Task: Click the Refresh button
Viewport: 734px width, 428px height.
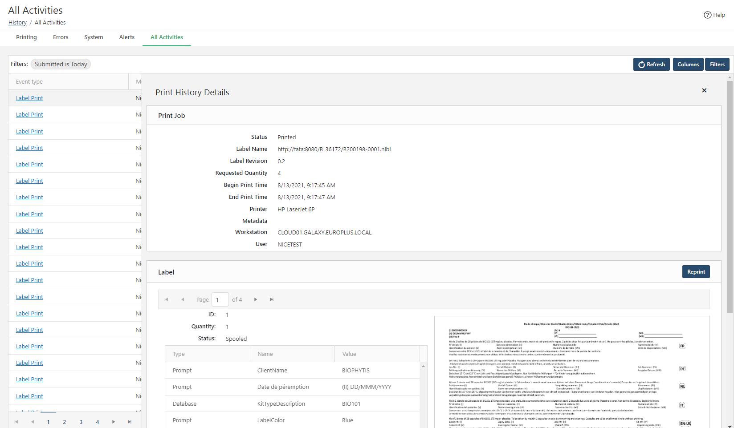Action: [652, 65]
